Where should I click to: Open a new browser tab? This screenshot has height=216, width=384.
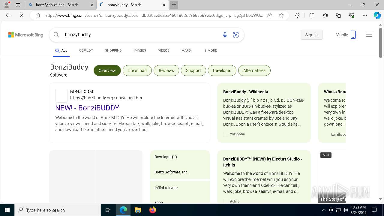point(174,5)
